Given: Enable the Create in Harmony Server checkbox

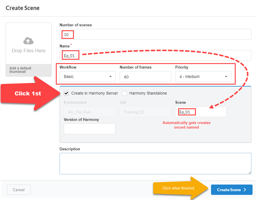Looking at the screenshot, I should pyautogui.click(x=66, y=93).
